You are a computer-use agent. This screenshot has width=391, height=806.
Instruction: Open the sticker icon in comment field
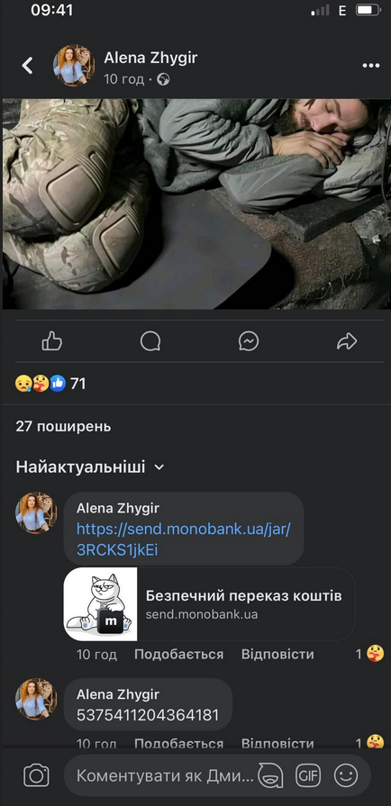[270, 774]
